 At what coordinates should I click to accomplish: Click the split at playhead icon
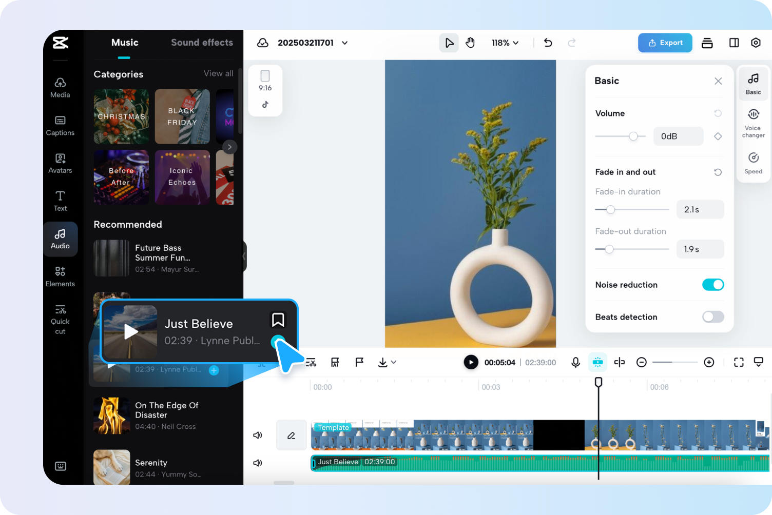(x=620, y=362)
